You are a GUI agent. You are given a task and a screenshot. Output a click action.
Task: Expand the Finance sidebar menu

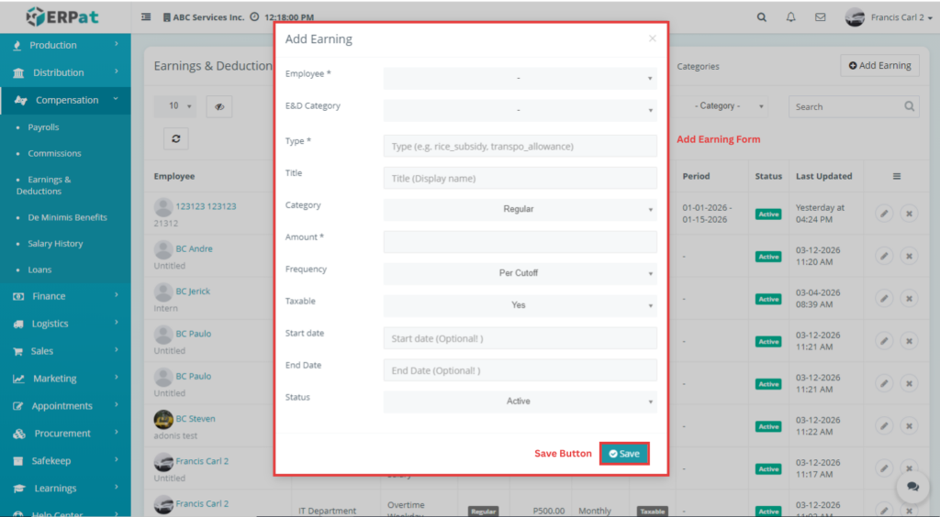tap(65, 296)
